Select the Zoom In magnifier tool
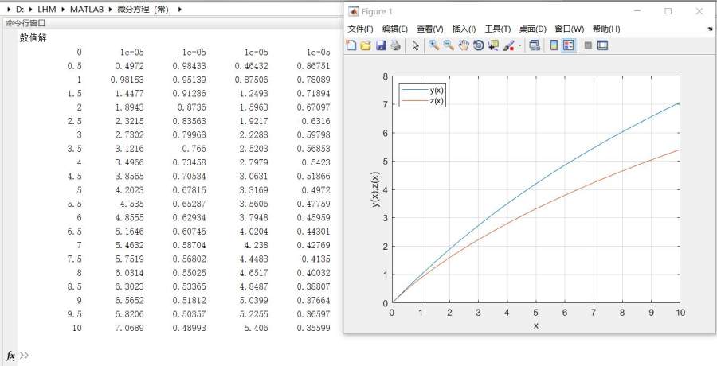The image size is (717, 366). [433, 45]
